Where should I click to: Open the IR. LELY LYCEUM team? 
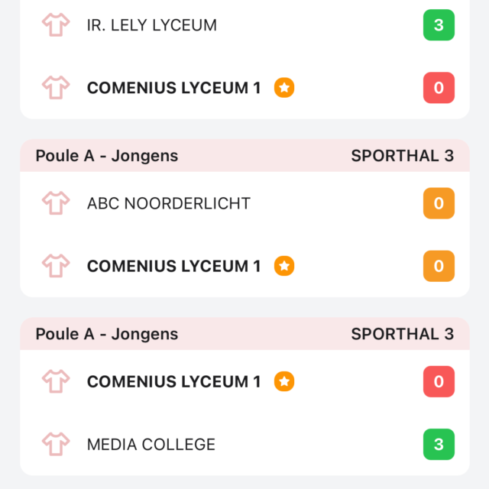(x=152, y=25)
